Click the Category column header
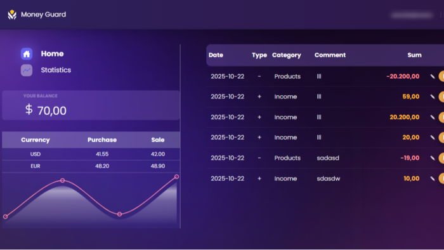Viewport: 444px width, 250px height. (287, 55)
